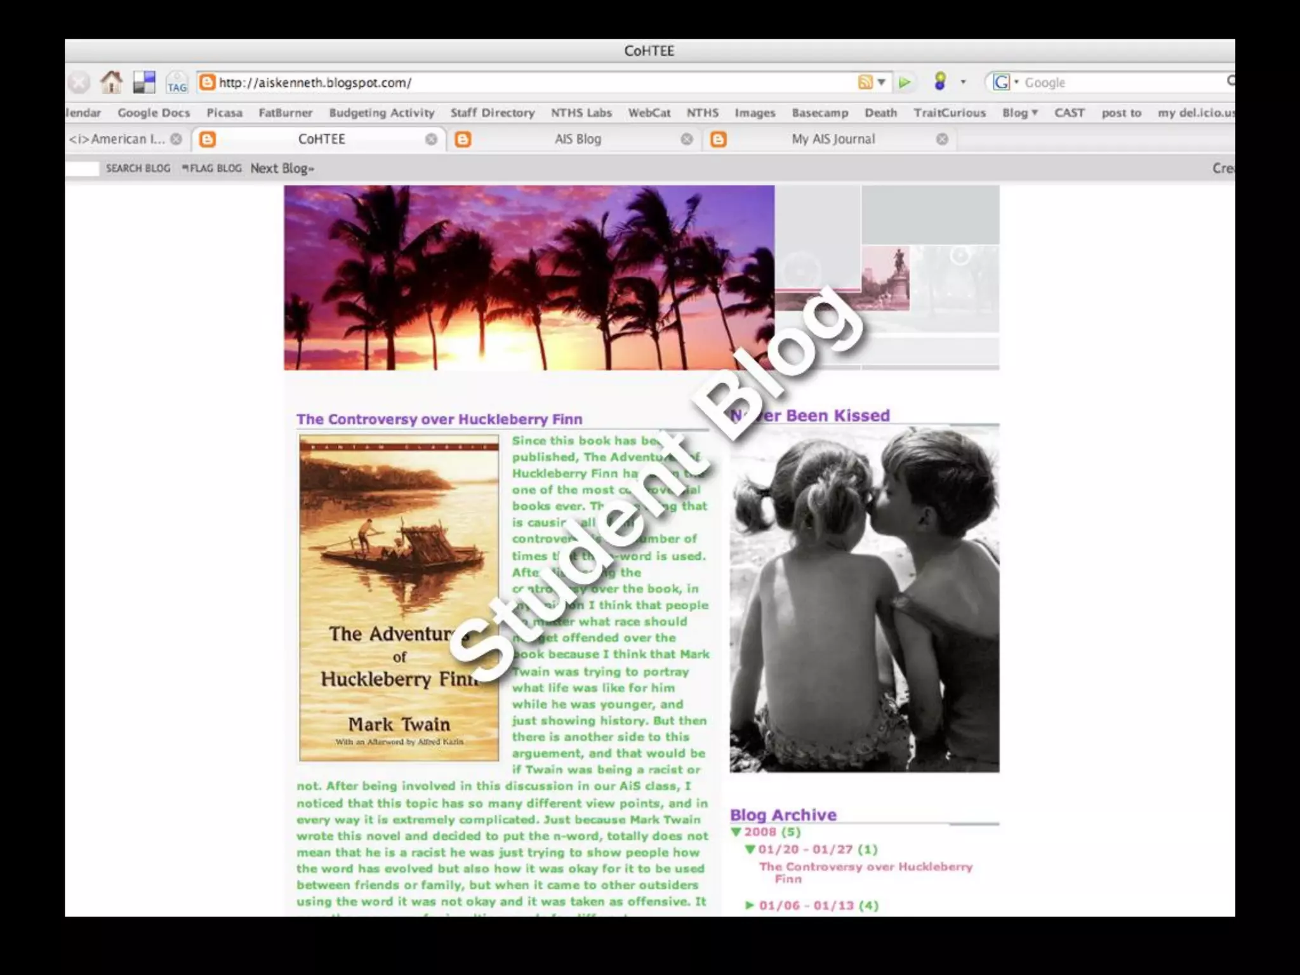Open the address bar history dropdown arrow
This screenshot has height=975, width=1300.
tap(882, 82)
